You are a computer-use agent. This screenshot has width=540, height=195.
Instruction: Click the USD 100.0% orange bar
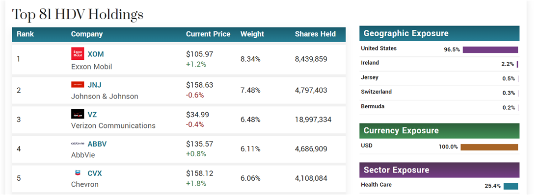click(489, 147)
